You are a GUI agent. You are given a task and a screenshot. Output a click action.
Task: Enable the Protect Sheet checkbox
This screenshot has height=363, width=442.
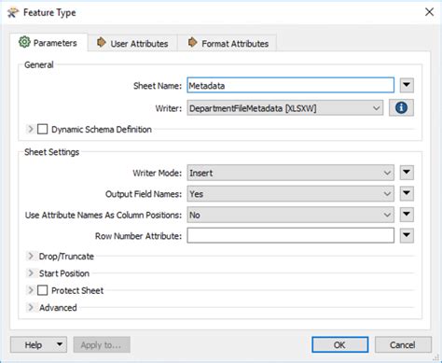(42, 290)
